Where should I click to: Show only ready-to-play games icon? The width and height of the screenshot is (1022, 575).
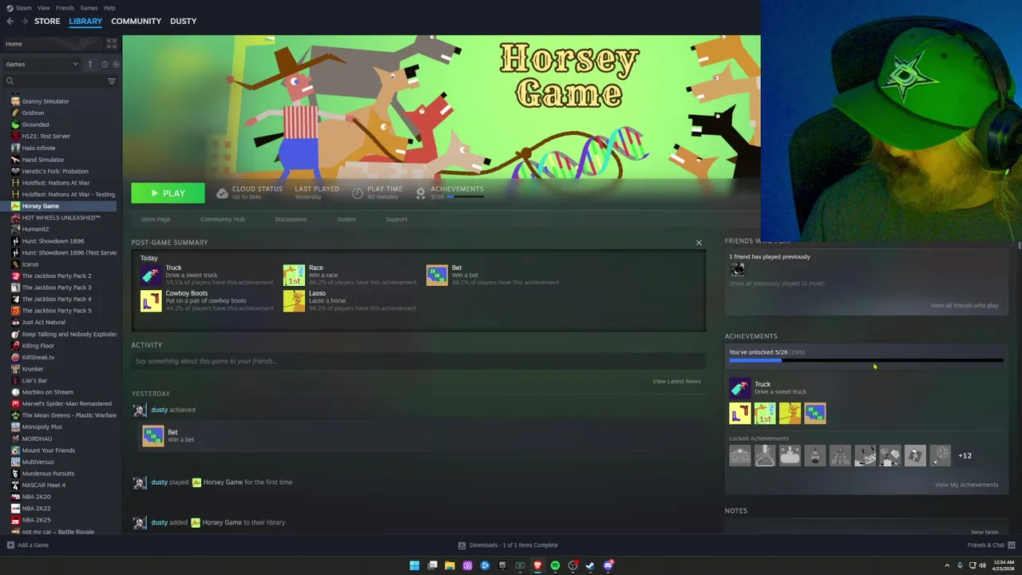116,64
